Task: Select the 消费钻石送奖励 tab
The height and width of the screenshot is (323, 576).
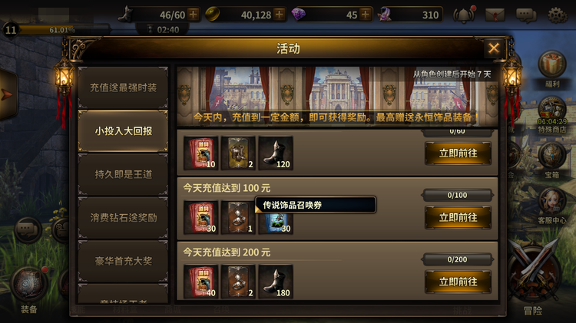Action: point(123,218)
